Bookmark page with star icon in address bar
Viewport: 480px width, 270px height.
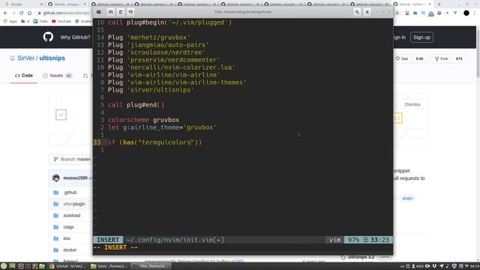[x=397, y=13]
